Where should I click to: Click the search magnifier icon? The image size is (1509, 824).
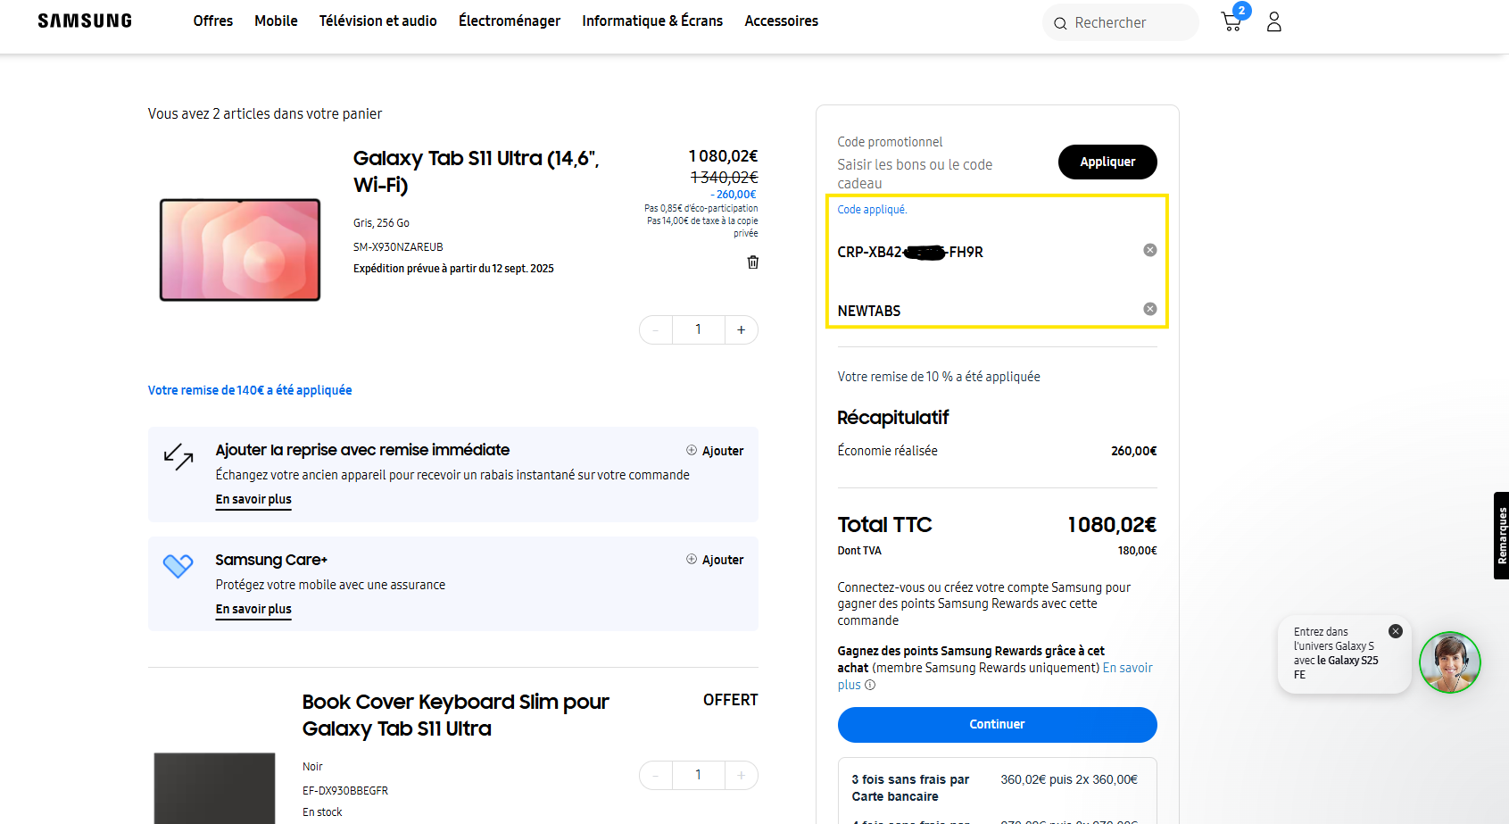pos(1060,23)
